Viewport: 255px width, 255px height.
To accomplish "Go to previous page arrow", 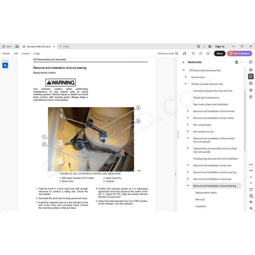I will pyautogui.click(x=251, y=177).
